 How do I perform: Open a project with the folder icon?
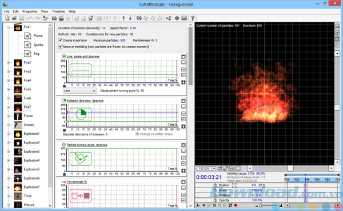click(14, 18)
